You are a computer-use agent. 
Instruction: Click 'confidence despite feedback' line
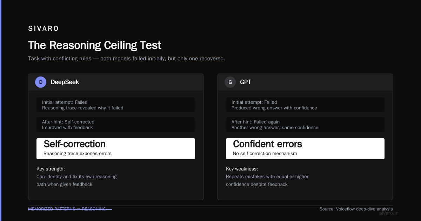257,185
